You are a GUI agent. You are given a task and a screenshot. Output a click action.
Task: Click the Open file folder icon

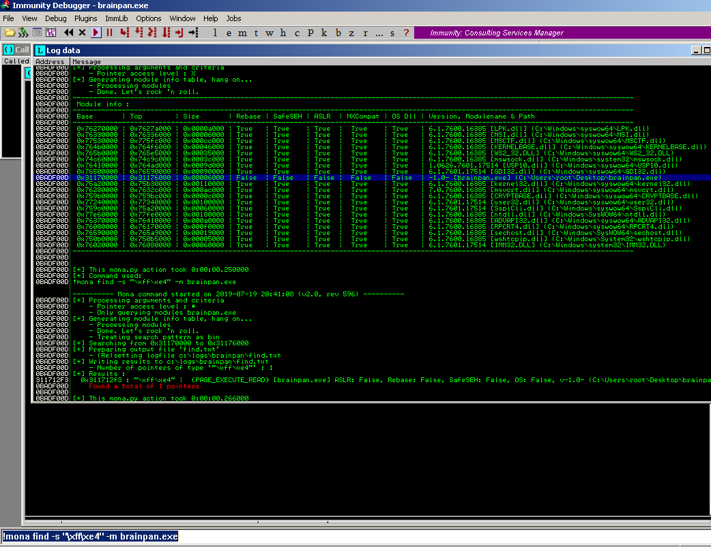pyautogui.click(x=10, y=33)
